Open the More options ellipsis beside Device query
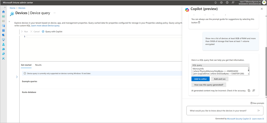267x123 pixels. tap(55, 13)
